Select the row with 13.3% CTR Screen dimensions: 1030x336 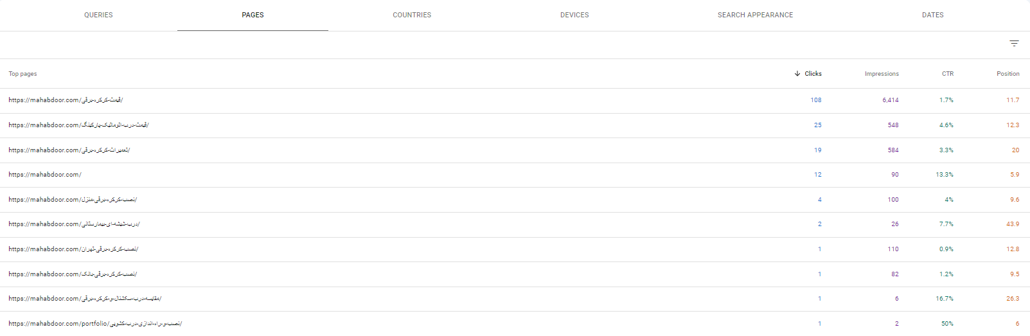coord(515,175)
